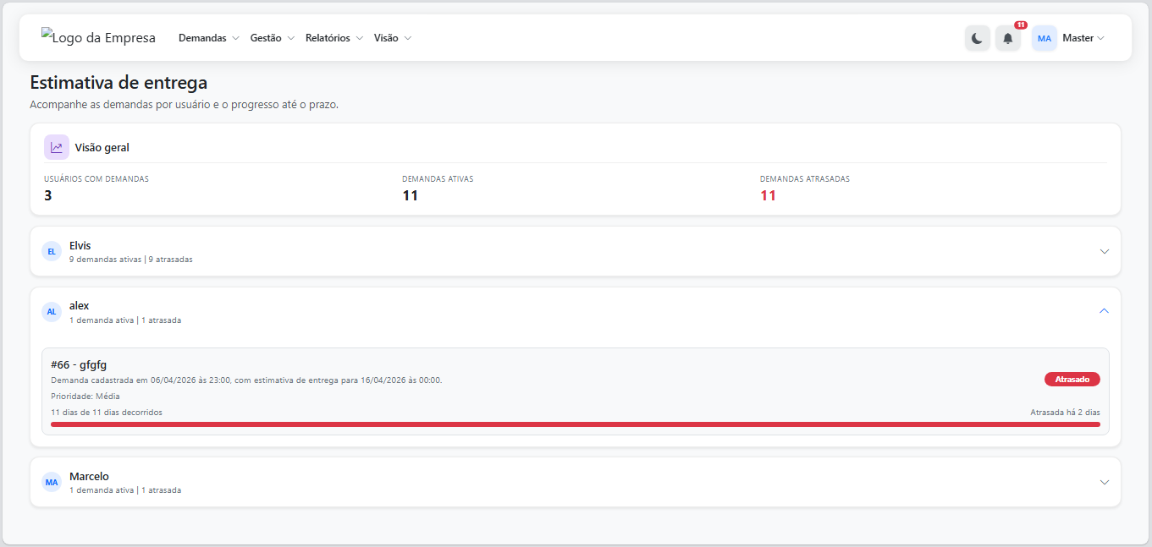The width and height of the screenshot is (1152, 547).
Task: Click the company logo image
Action: coord(98,38)
